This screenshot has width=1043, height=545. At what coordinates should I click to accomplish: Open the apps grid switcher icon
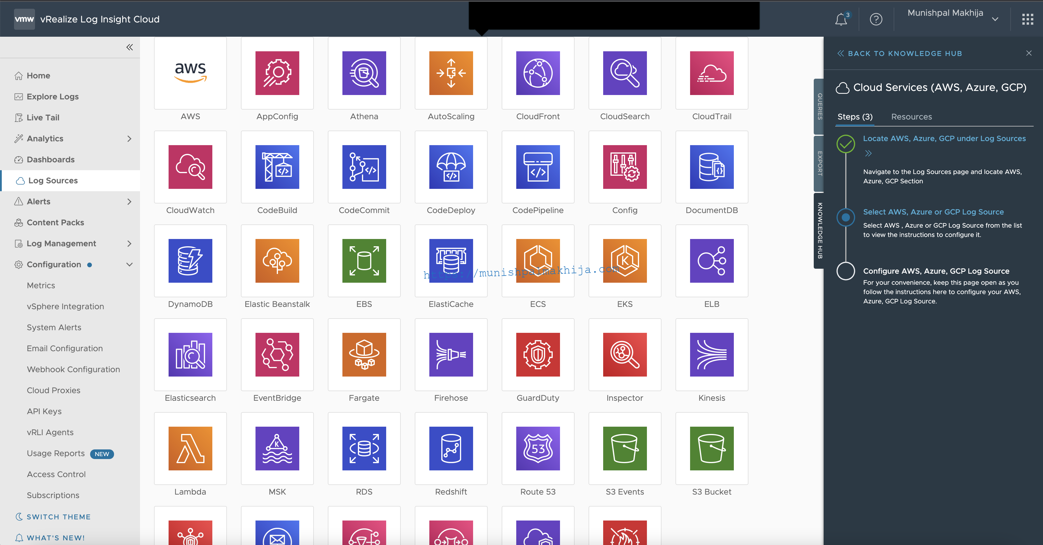click(1028, 19)
